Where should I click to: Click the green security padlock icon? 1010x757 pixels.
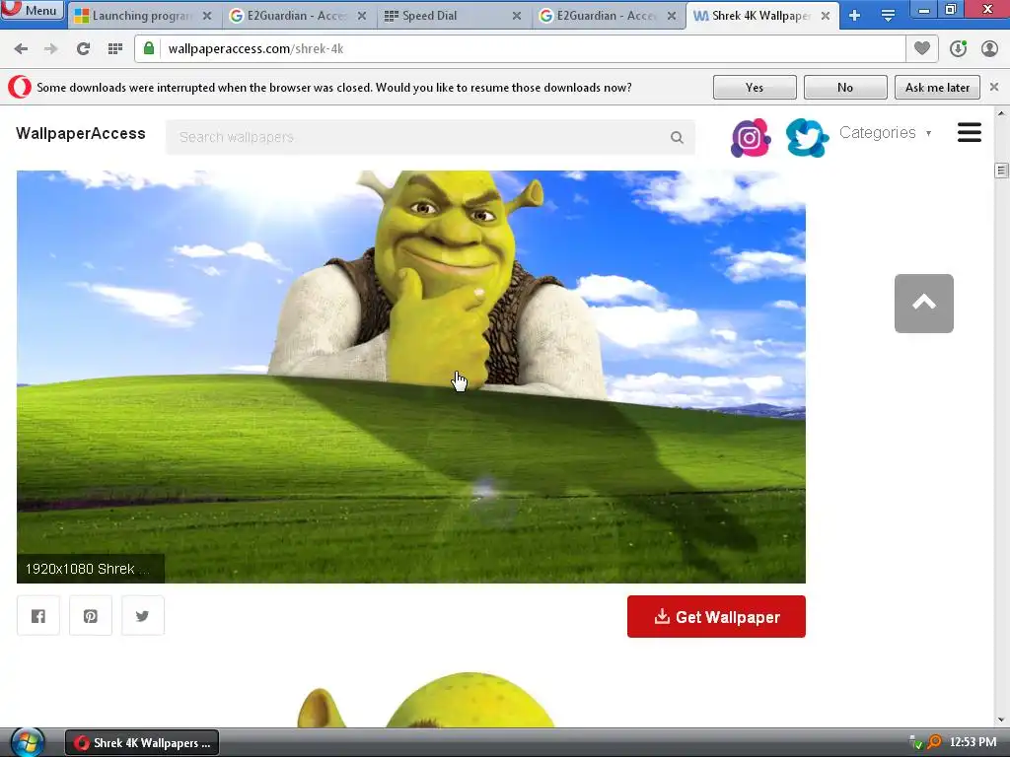(149, 48)
